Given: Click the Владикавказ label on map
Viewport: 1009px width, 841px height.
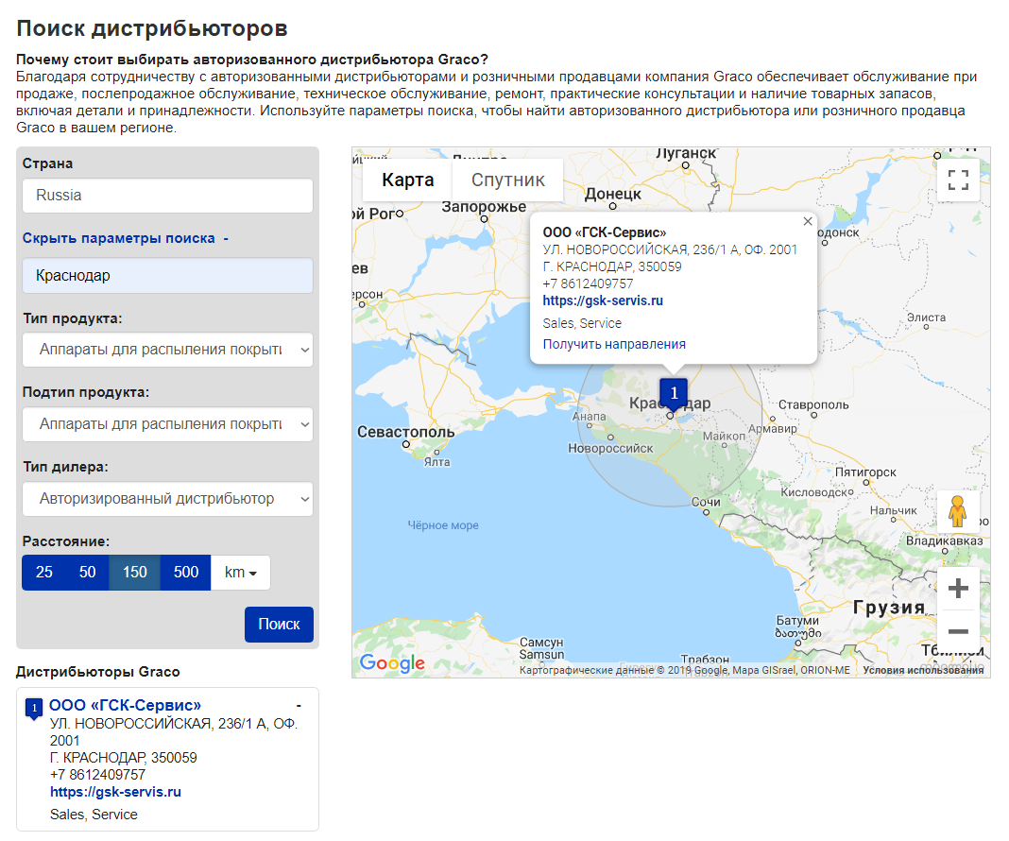Looking at the screenshot, I should (x=944, y=541).
